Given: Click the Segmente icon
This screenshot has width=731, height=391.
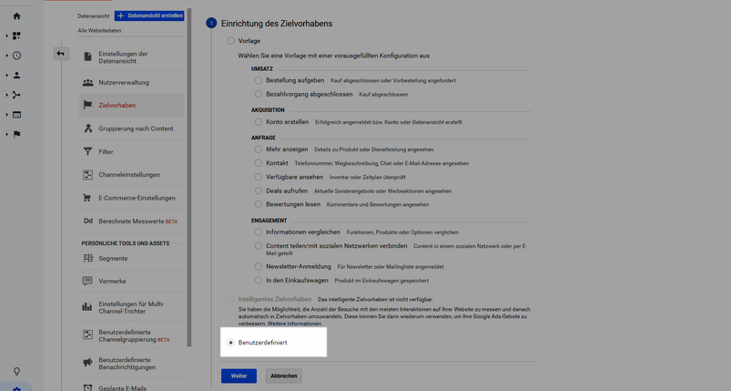Looking at the screenshot, I should pos(88,258).
